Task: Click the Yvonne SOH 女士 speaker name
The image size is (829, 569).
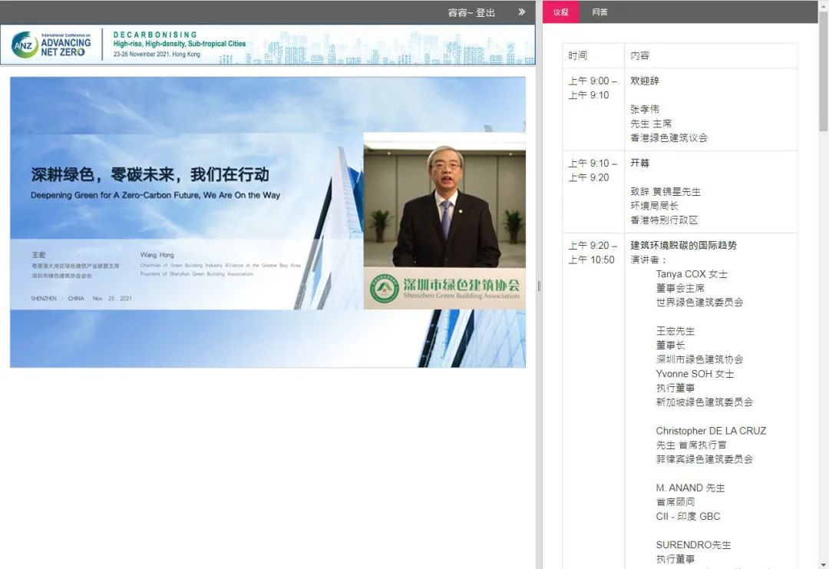Action: 695,374
